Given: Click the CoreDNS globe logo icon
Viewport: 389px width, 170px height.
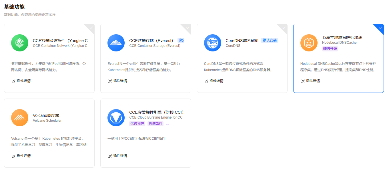Looking at the screenshot, I should (x=213, y=43).
